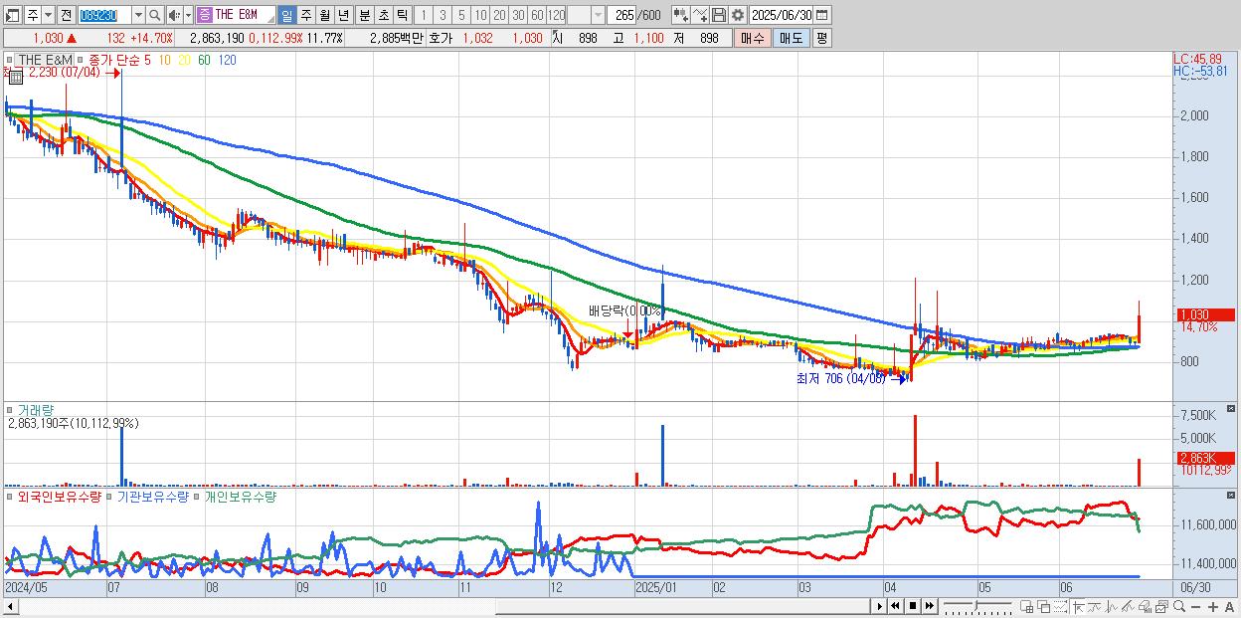This screenshot has height=618, width=1241.
Task: Select the 월 (monthly) period toggle
Action: point(324,15)
